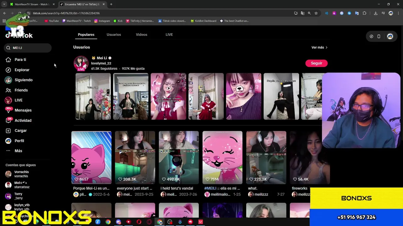The height and width of the screenshot is (226, 403).
Task: Switch to the Videos tab
Action: pyautogui.click(x=141, y=35)
